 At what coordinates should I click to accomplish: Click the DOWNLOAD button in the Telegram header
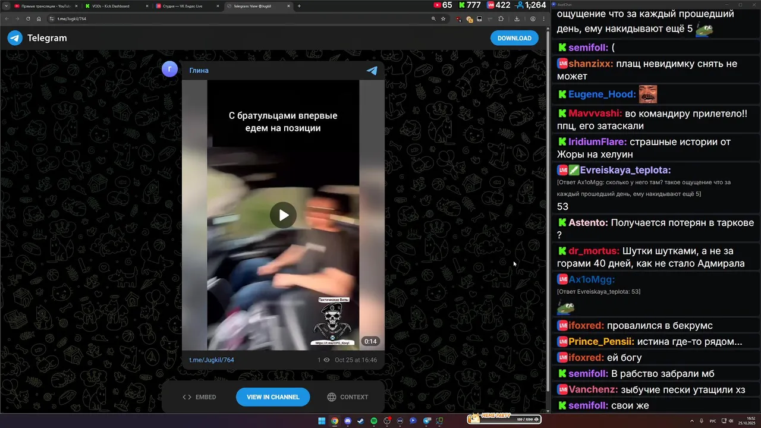(514, 38)
